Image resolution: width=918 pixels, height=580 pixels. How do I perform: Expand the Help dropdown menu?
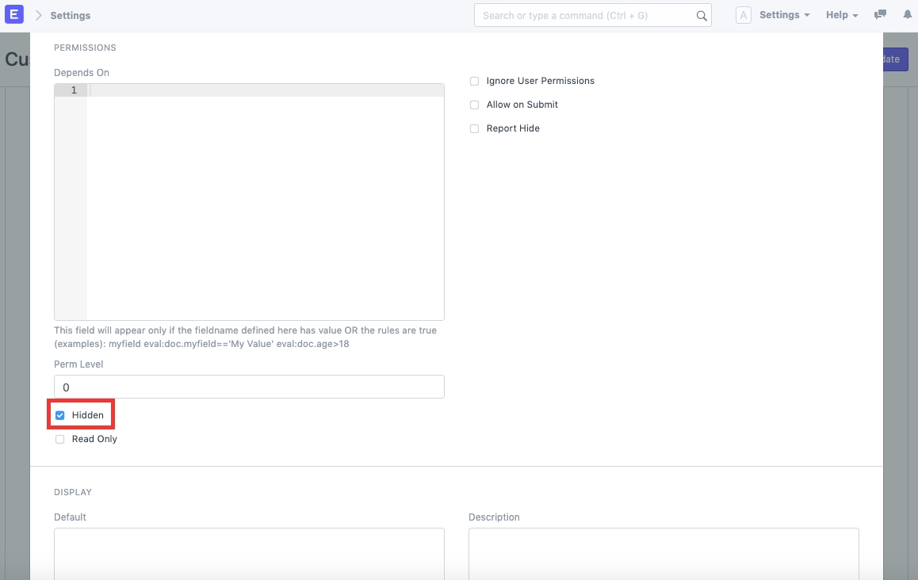[x=841, y=15]
